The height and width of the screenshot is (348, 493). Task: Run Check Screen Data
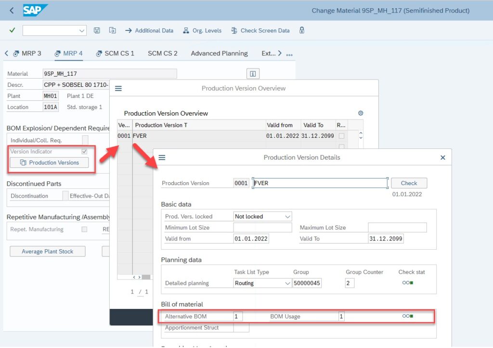260,30
